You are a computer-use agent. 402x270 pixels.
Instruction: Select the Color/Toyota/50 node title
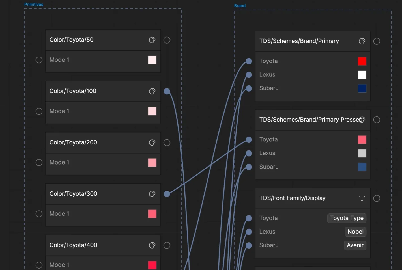click(72, 40)
